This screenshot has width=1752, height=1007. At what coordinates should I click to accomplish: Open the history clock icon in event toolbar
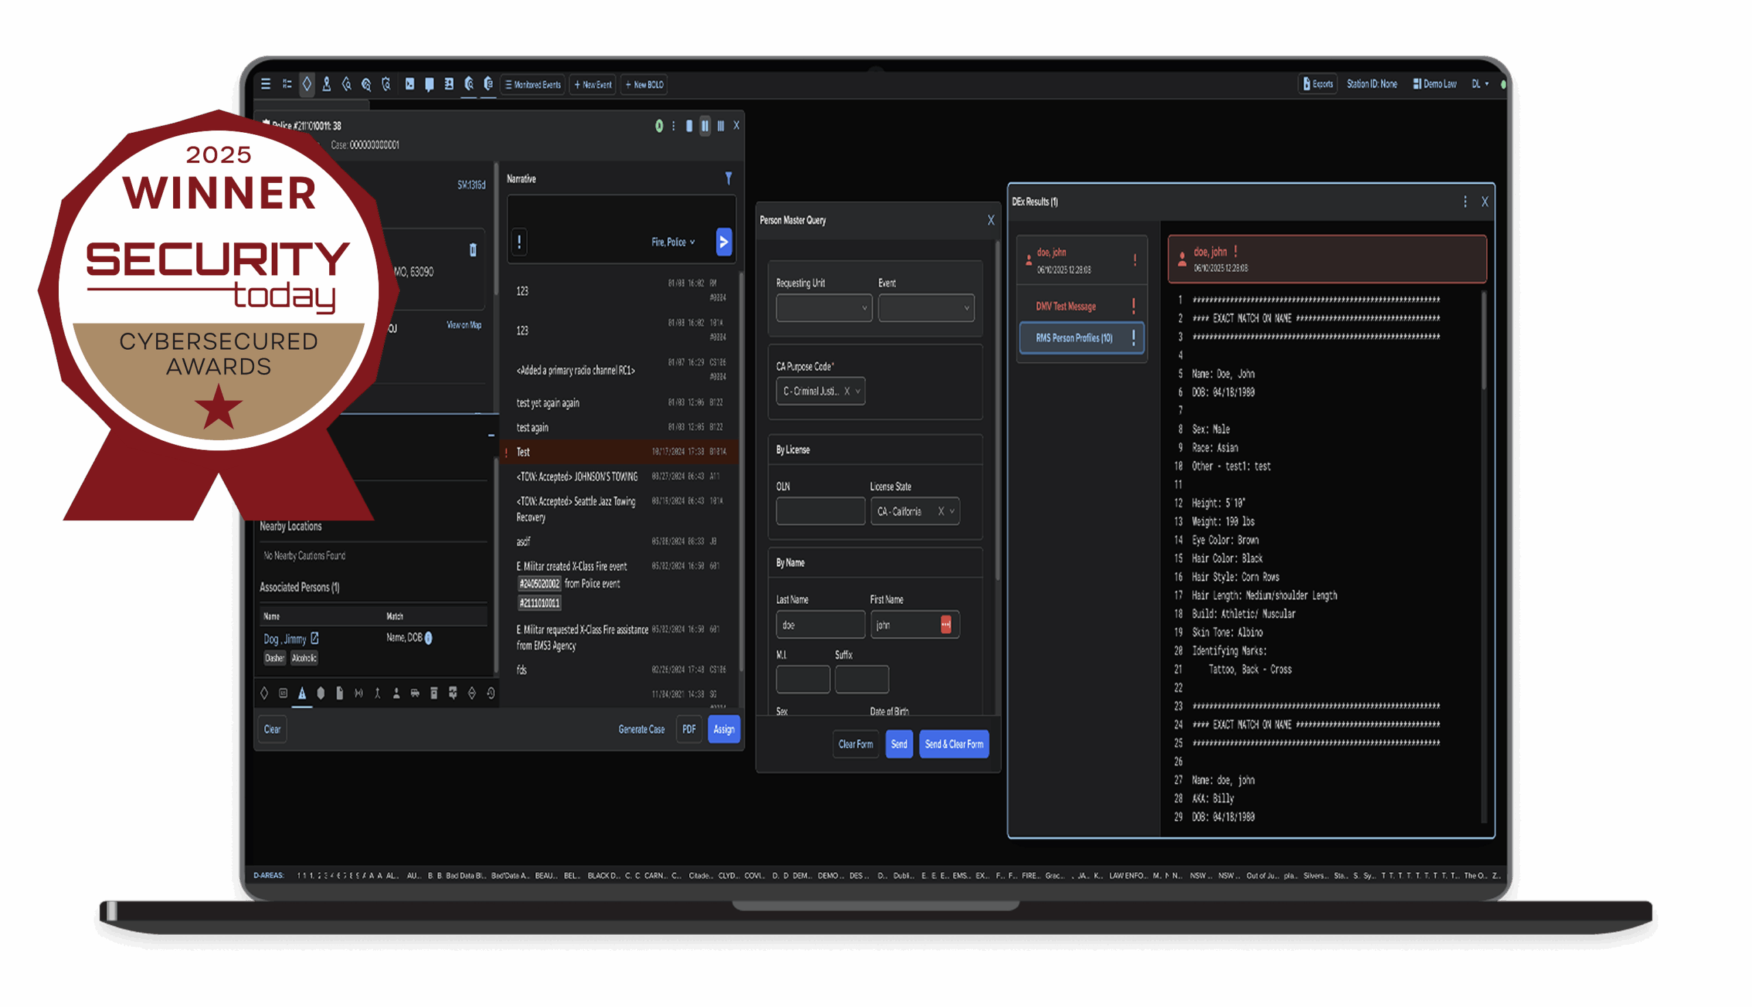491,693
